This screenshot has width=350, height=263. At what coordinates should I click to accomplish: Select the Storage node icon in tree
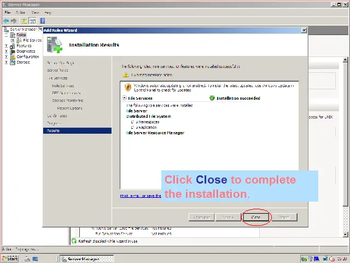pyautogui.click(x=13, y=62)
